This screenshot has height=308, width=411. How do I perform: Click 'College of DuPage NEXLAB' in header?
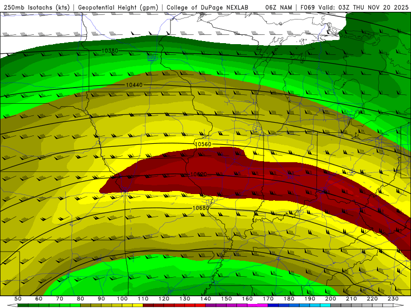tap(208, 7)
